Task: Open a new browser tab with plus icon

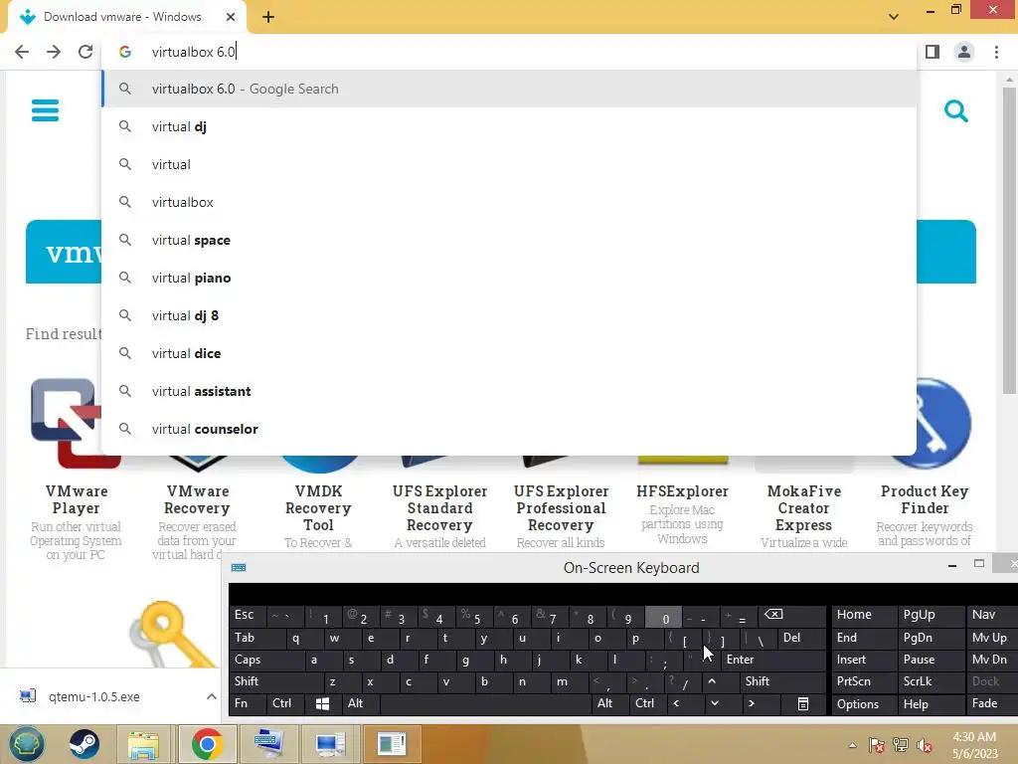Action: [x=268, y=17]
